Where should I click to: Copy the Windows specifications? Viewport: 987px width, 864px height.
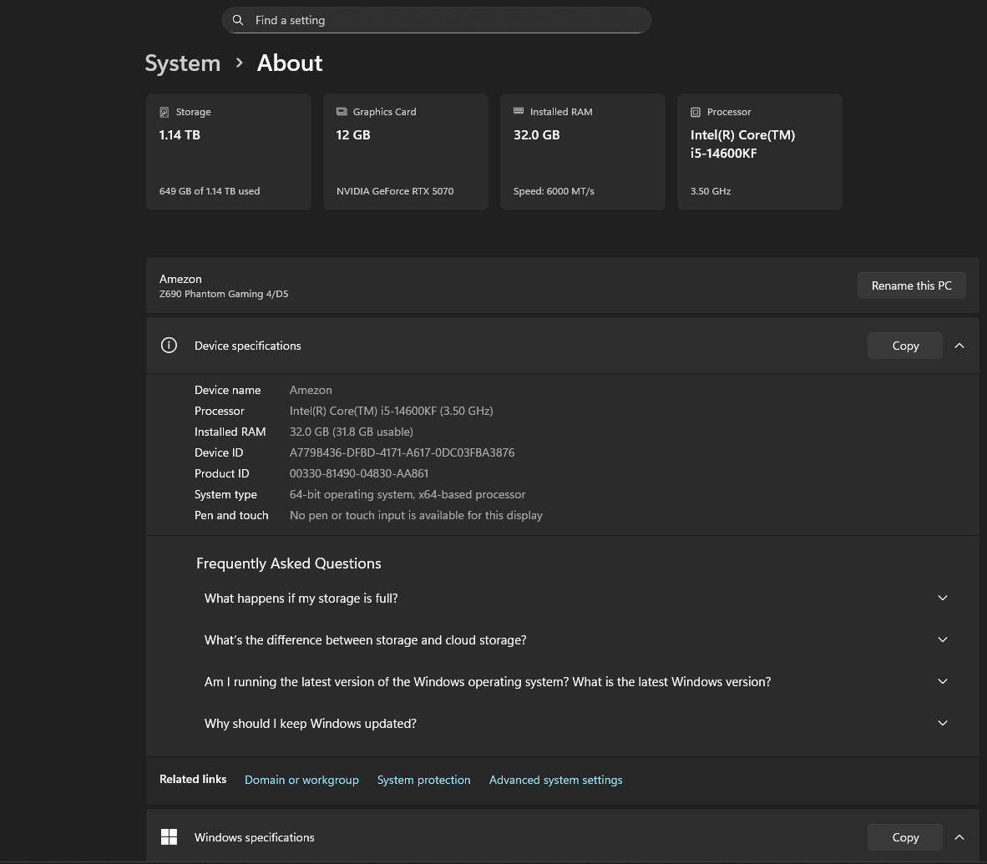coord(904,837)
